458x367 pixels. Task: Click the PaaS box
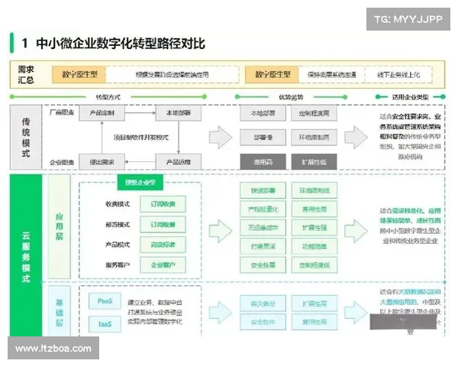(x=105, y=300)
